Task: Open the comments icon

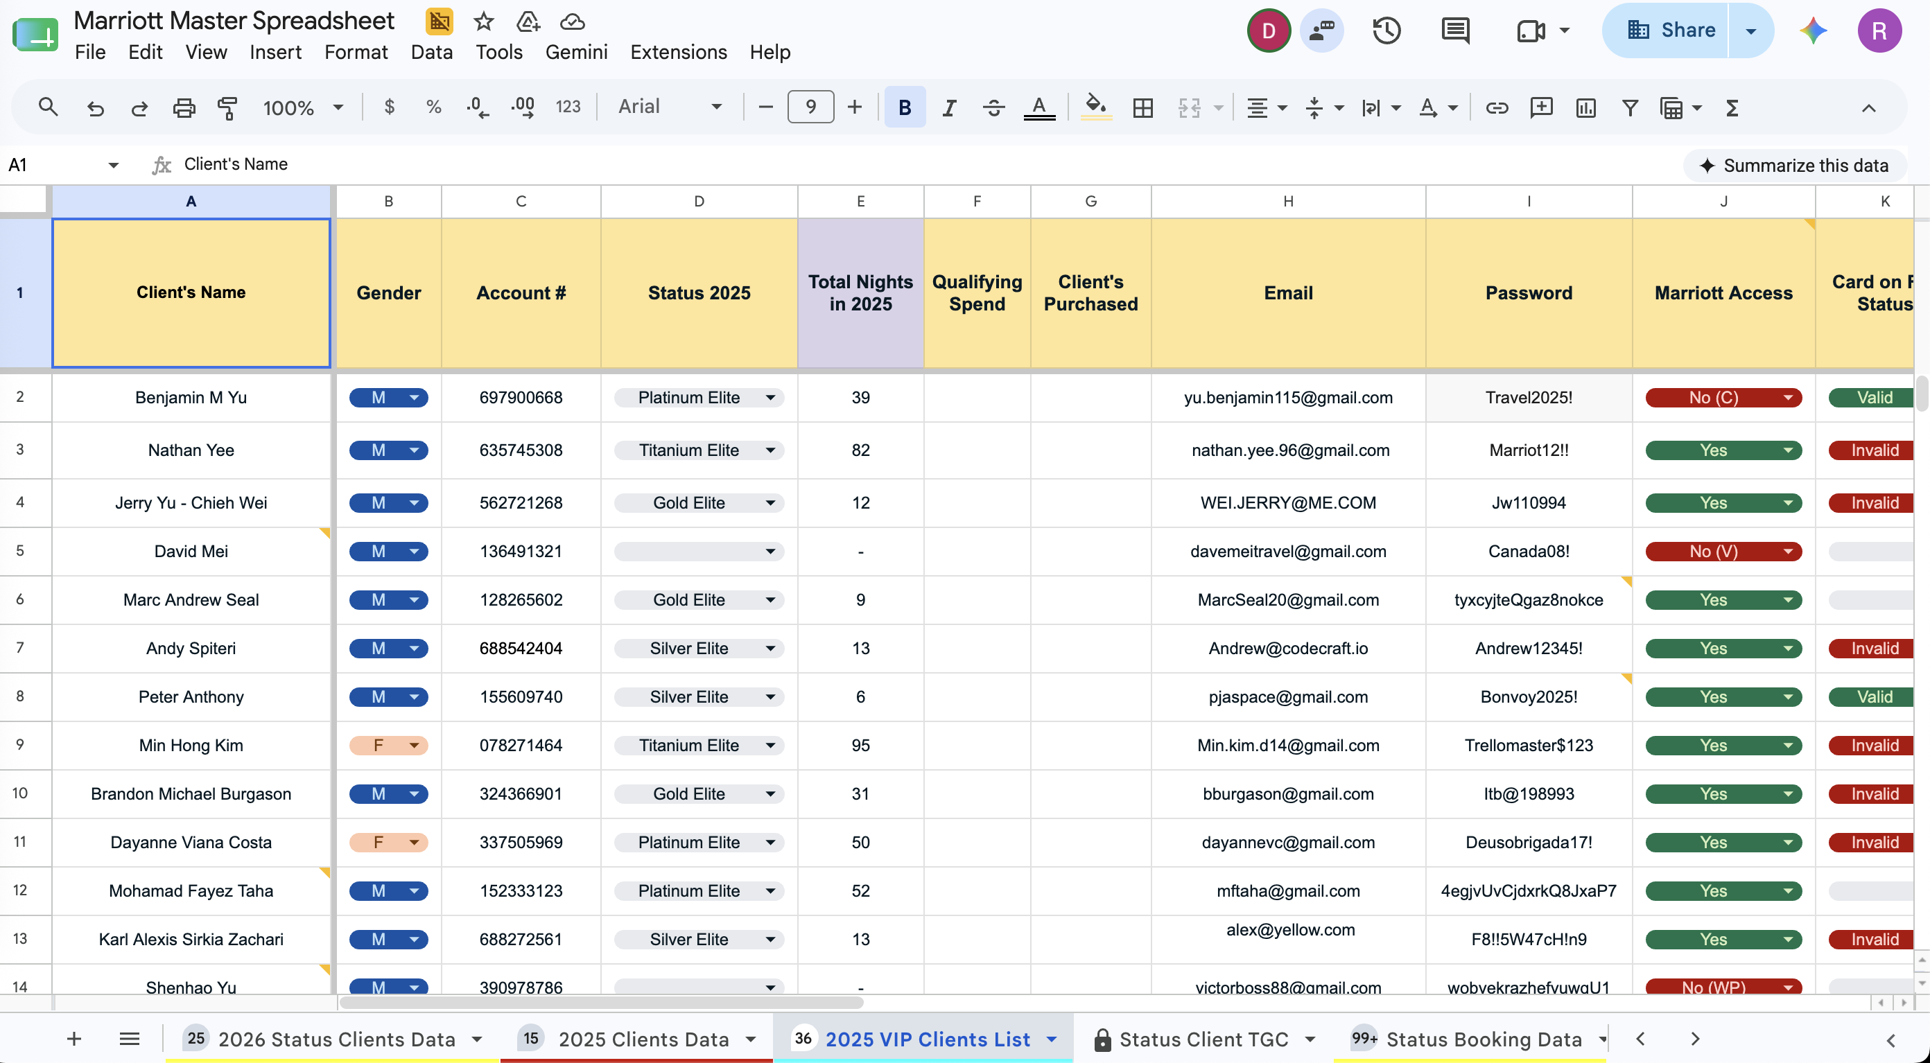Action: coord(1455,30)
